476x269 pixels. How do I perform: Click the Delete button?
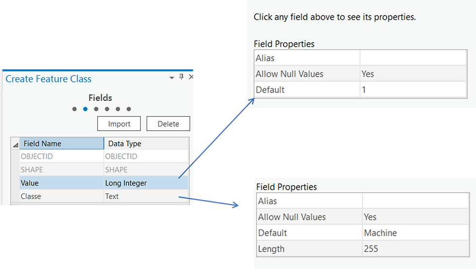coord(168,123)
